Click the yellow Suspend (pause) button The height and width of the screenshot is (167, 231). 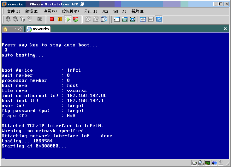[x=60, y=19]
